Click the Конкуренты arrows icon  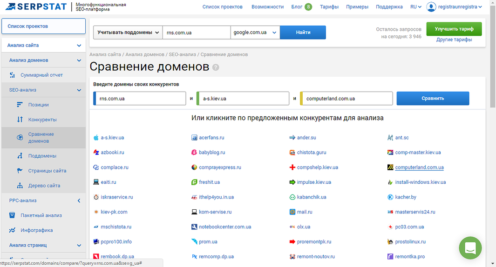(20, 120)
